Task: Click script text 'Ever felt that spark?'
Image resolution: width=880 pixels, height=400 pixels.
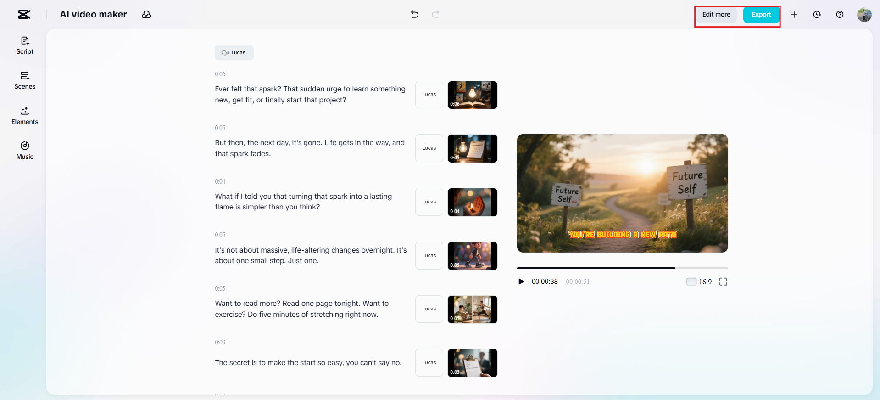Action: (x=248, y=89)
